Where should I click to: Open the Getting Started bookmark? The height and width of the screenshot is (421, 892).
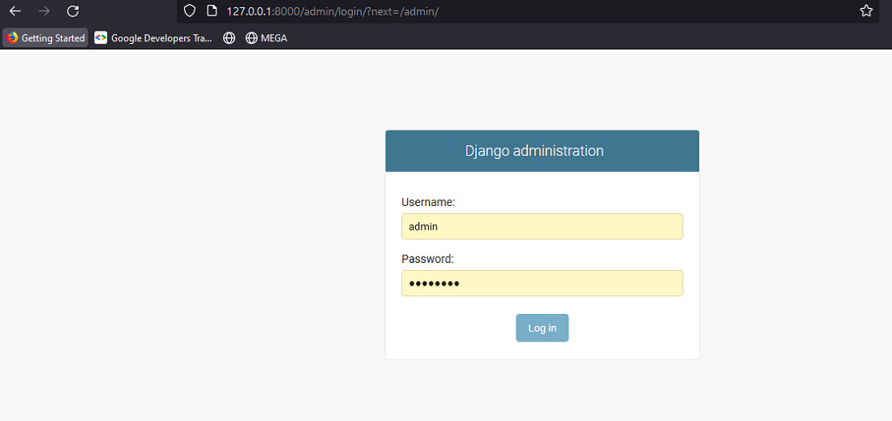(45, 38)
